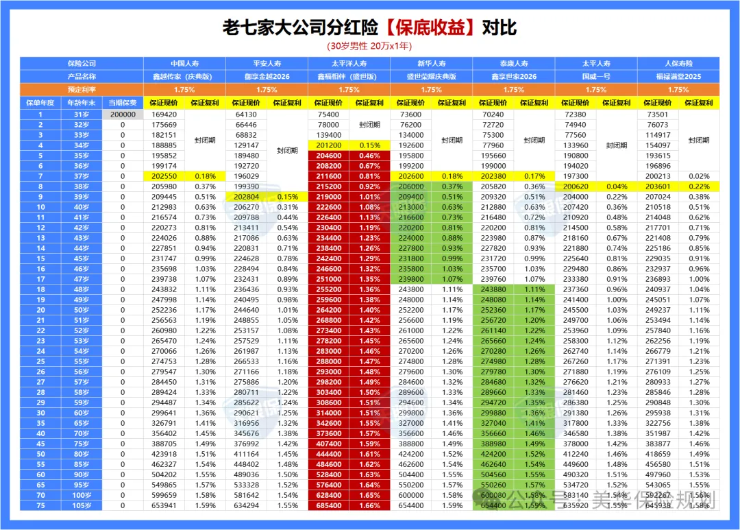
Task: Click the 福禄满堂2025 product cell
Action: pyautogui.click(x=678, y=76)
